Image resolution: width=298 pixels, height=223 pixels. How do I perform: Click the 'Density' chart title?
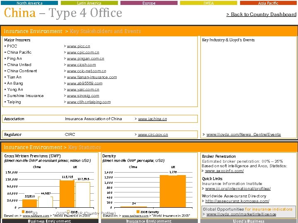pos(109,156)
